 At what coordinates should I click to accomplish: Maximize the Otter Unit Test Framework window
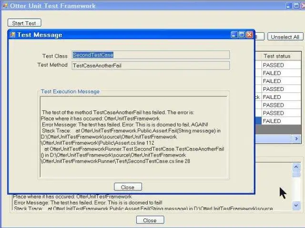[296, 6]
